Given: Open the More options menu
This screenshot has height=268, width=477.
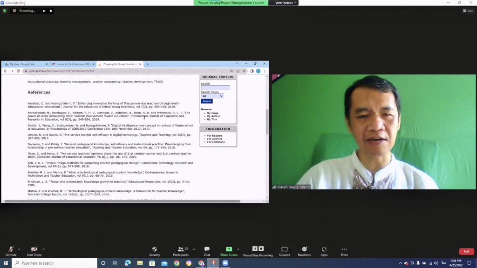Looking at the screenshot, I should pyautogui.click(x=344, y=250).
